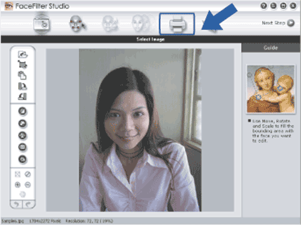Open the faded skin enhancement face step icon
Screen dimensions: 301x225
(141, 24)
